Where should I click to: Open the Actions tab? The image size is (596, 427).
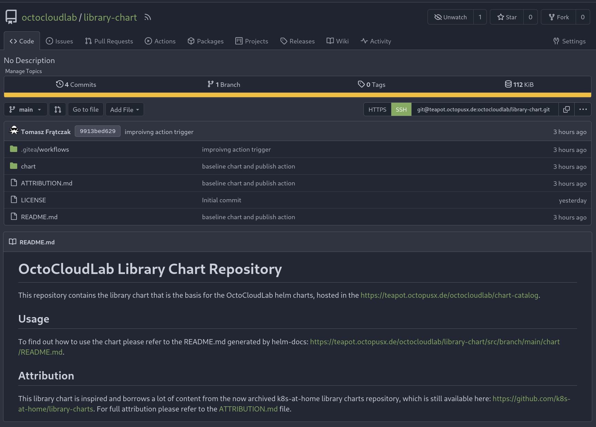(x=160, y=41)
